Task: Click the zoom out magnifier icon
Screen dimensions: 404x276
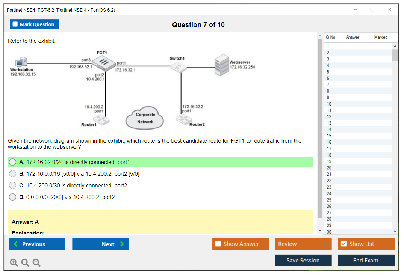Action: pos(36,263)
